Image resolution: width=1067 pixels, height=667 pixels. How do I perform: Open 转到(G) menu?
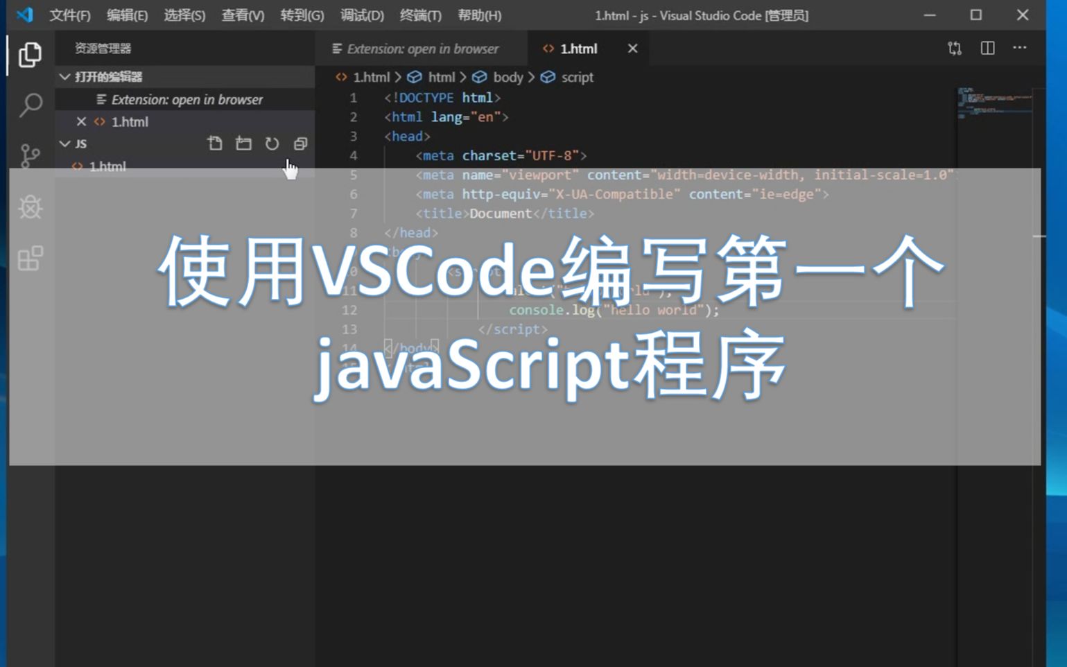tap(302, 15)
